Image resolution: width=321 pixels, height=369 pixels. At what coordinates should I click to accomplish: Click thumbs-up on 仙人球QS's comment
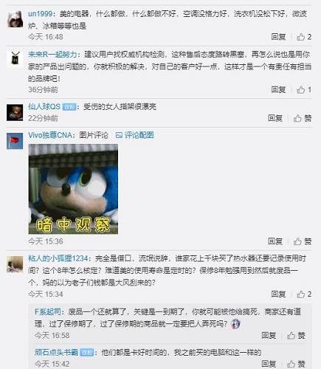pyautogui.click(x=303, y=118)
